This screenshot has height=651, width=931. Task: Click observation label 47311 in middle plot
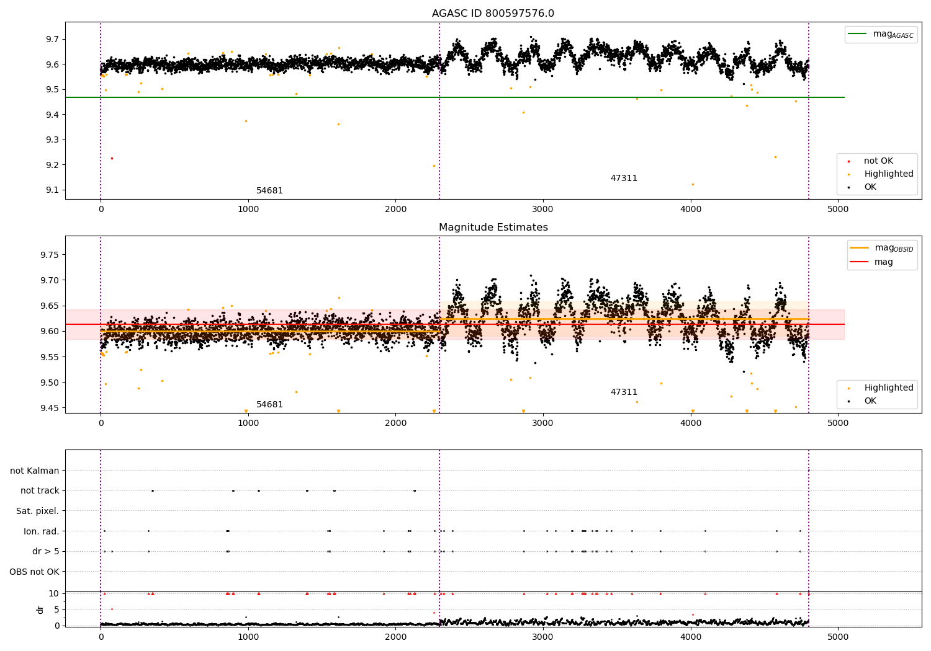click(x=624, y=392)
